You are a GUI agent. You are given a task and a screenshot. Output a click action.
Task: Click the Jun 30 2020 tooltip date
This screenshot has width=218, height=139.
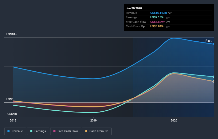click(134, 8)
